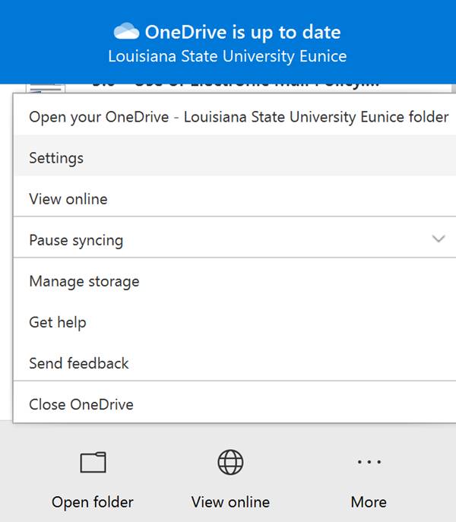
Task: Select Settings from the menu
Action: (x=235, y=157)
